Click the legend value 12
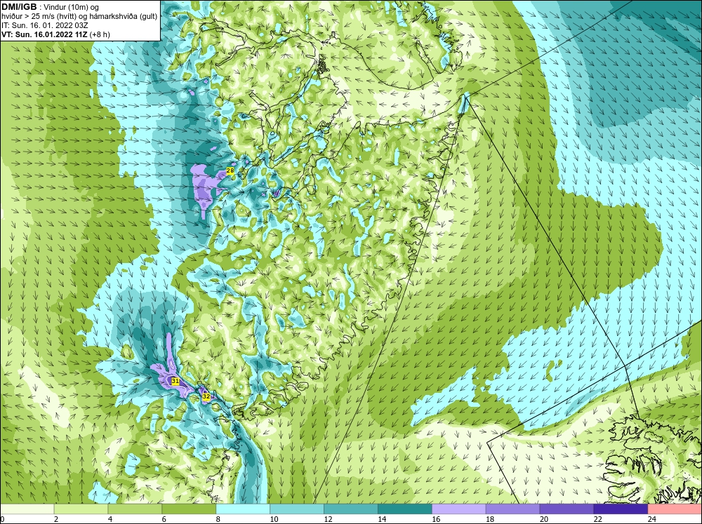The width and height of the screenshot is (702, 524). (x=328, y=519)
